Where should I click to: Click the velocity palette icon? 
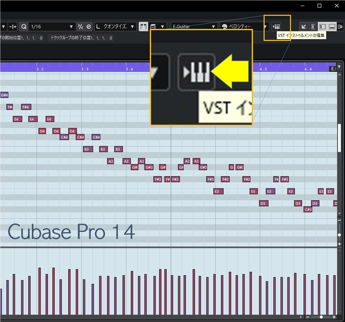(225, 27)
